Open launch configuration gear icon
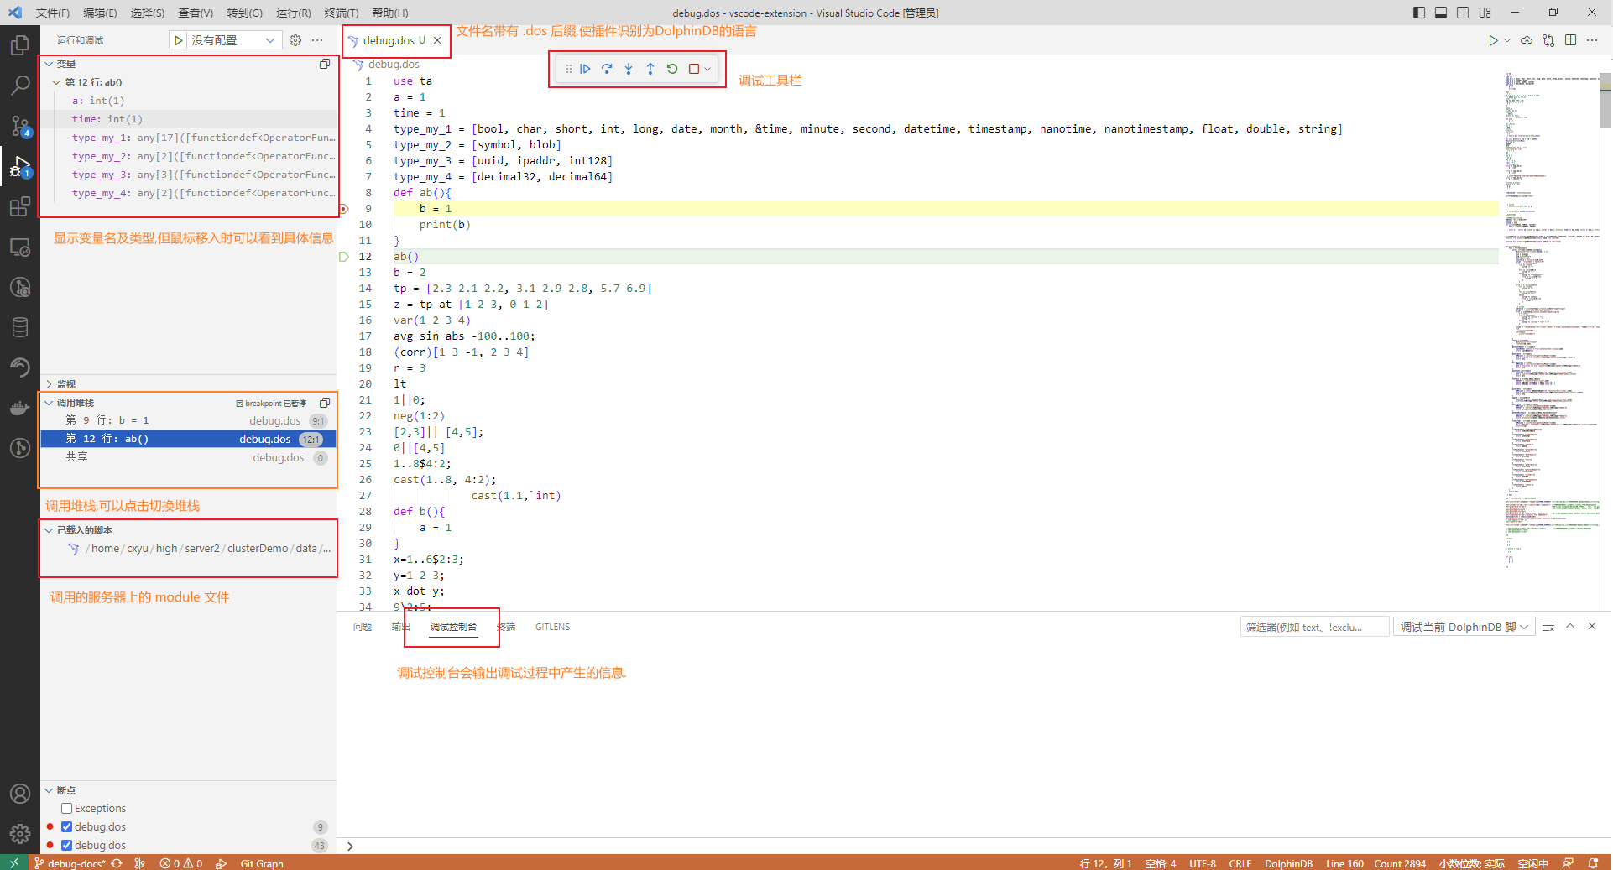This screenshot has width=1613, height=870. click(x=295, y=40)
